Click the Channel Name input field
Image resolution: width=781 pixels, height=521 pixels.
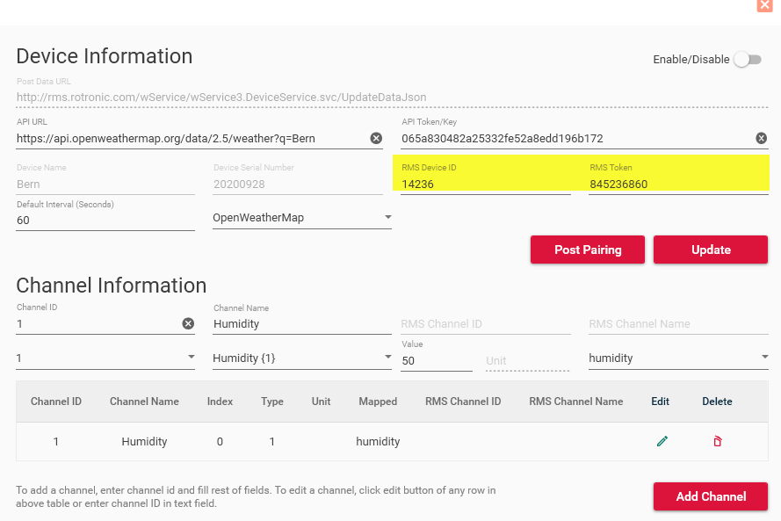[302, 323]
